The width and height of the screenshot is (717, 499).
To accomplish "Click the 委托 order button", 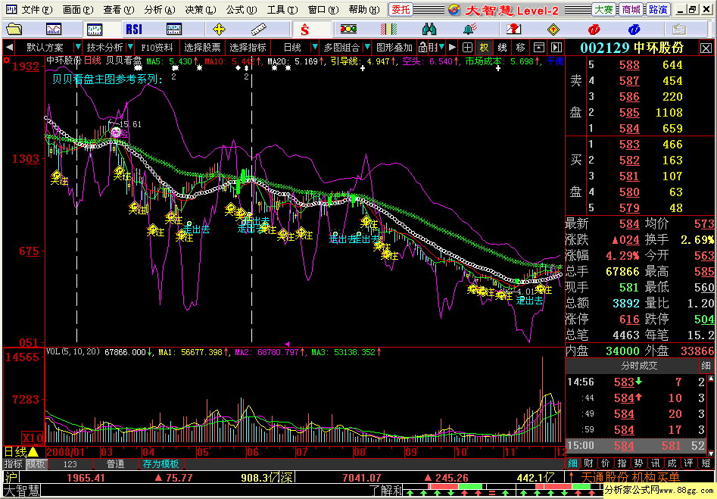I will pyautogui.click(x=401, y=10).
